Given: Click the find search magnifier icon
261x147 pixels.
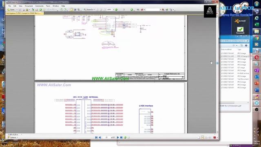Looking at the screenshot, I should [x=163, y=10].
